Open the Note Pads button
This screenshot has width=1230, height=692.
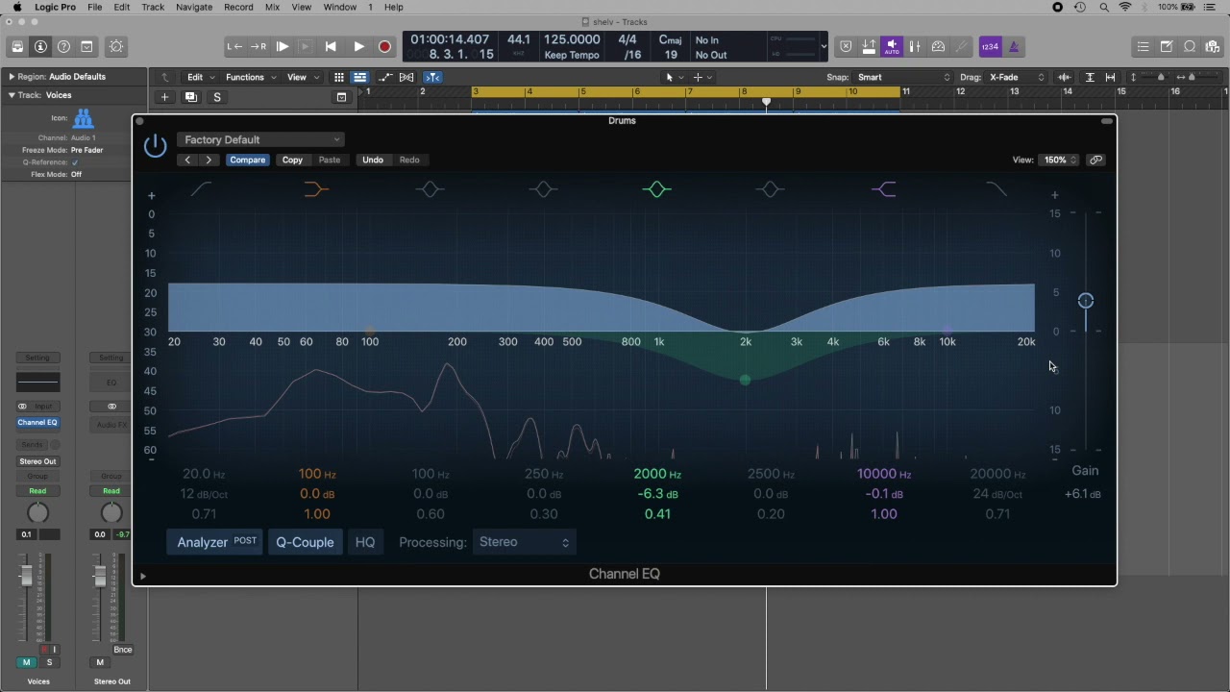point(1167,46)
